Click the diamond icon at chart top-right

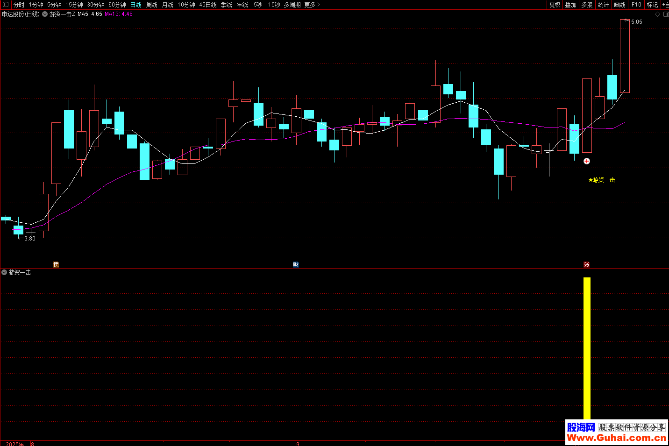(657, 14)
